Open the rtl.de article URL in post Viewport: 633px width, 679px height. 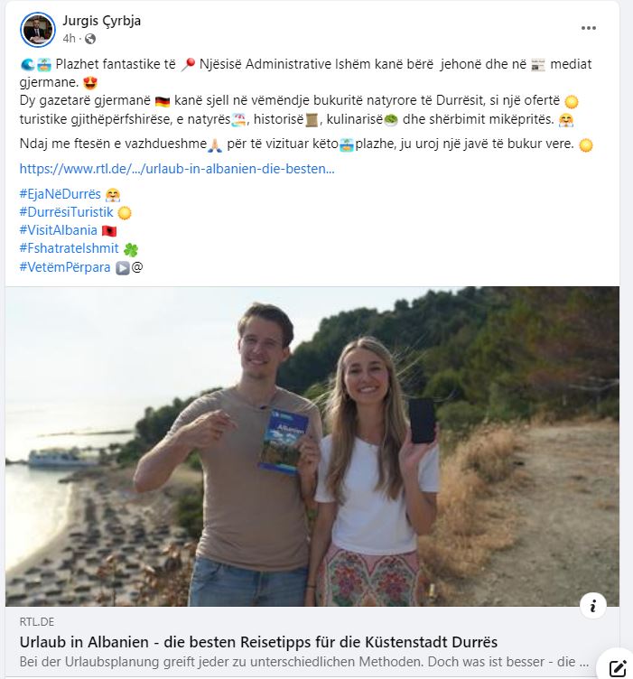tap(177, 168)
